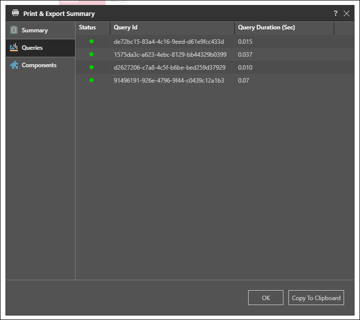Open the Summary tab
Image resolution: width=360 pixels, height=320 pixels.
(x=40, y=30)
